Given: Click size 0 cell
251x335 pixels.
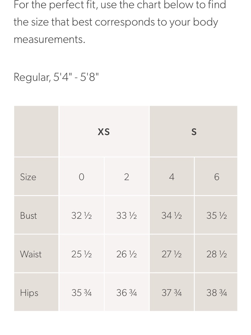Looking at the screenshot, I should click(82, 177).
